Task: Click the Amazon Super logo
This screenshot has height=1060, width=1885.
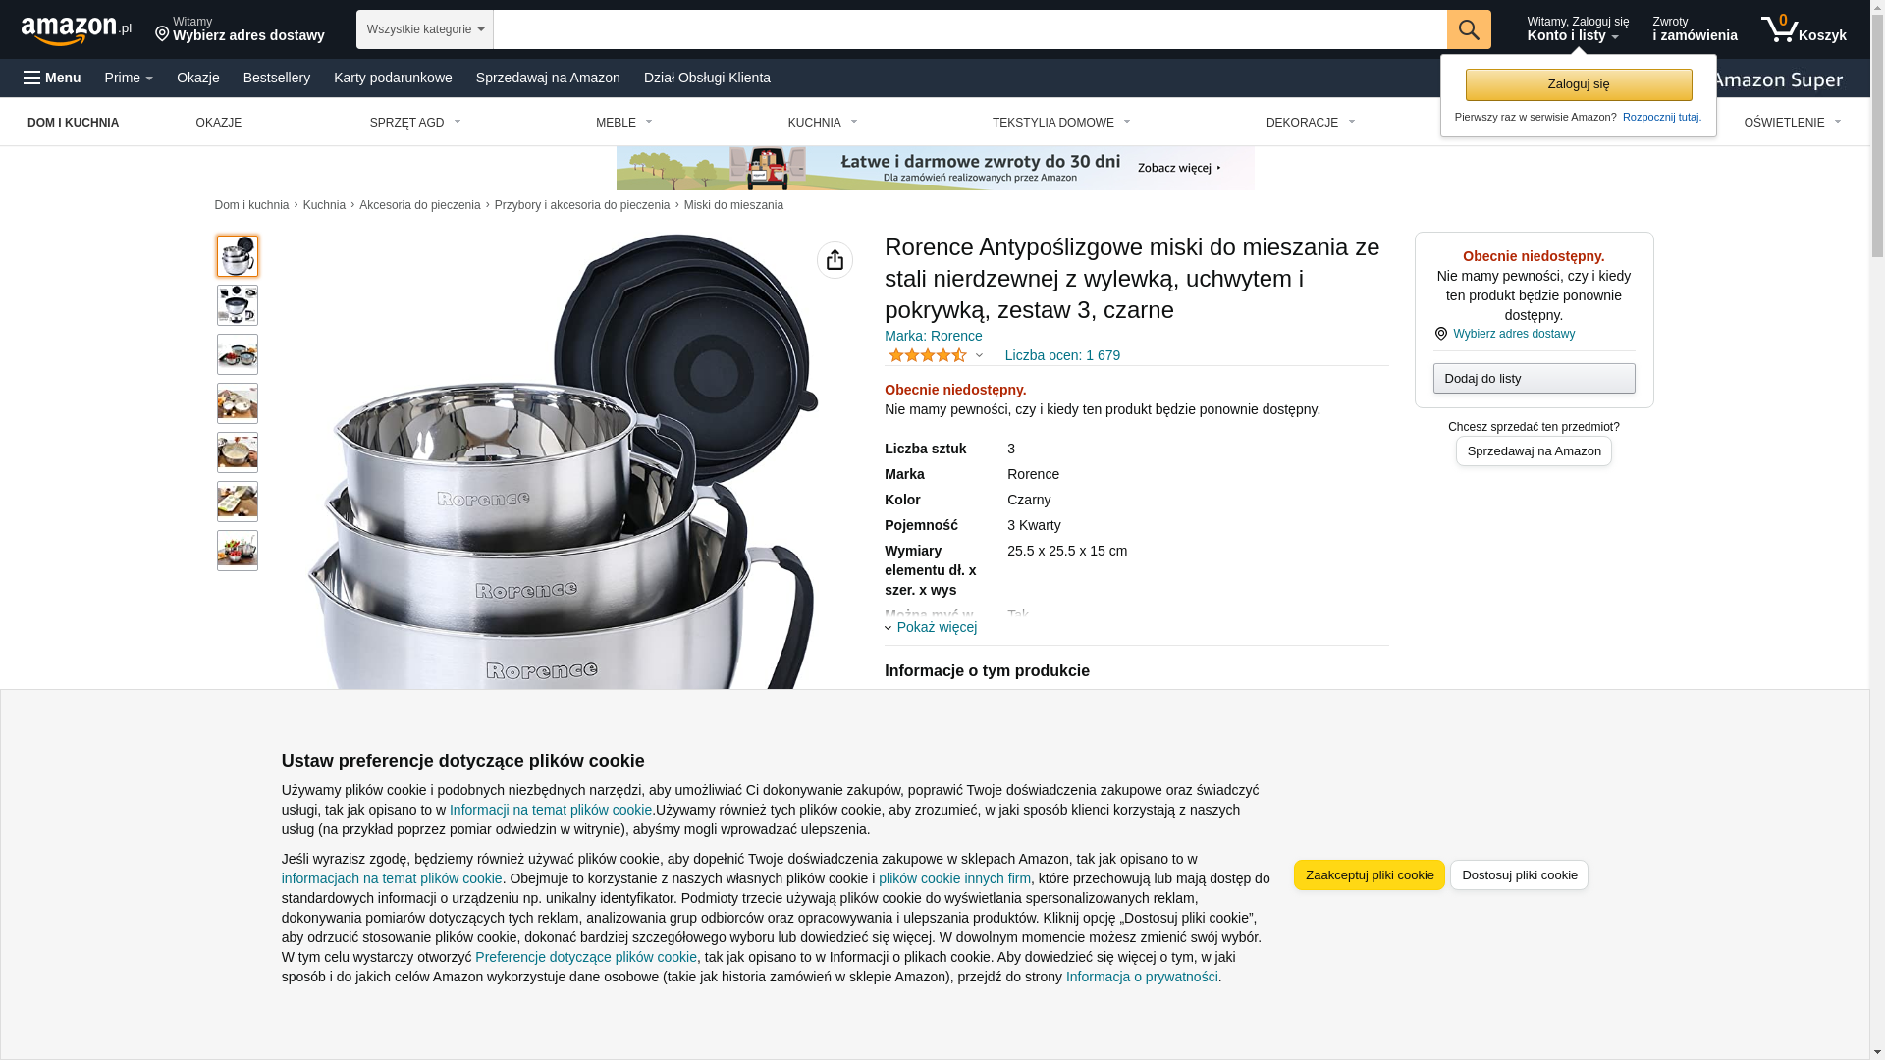Action: click(1779, 79)
